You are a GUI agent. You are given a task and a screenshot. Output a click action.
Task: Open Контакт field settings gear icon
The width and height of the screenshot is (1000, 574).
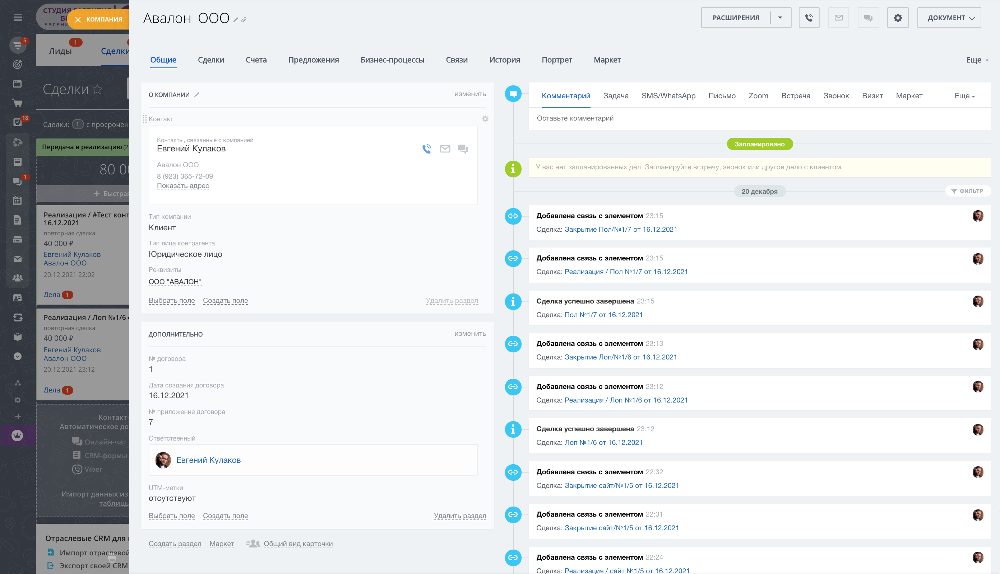click(x=485, y=119)
